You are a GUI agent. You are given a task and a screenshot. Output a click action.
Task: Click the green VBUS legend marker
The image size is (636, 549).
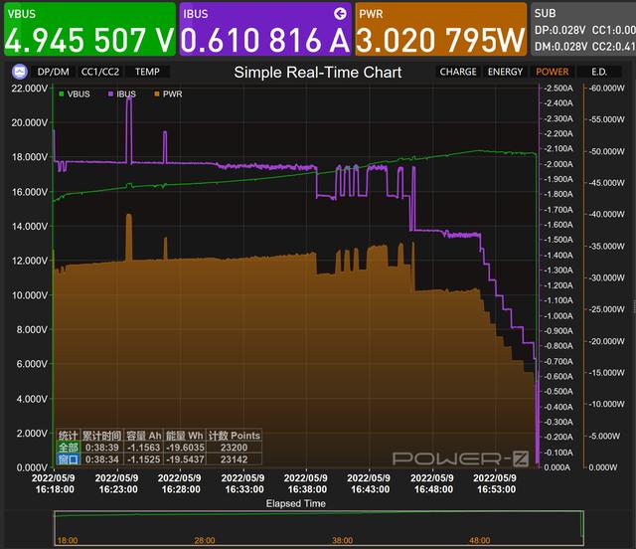pos(62,93)
